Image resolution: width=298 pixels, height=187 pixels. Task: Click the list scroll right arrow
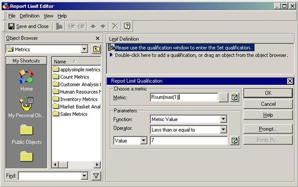97,164
